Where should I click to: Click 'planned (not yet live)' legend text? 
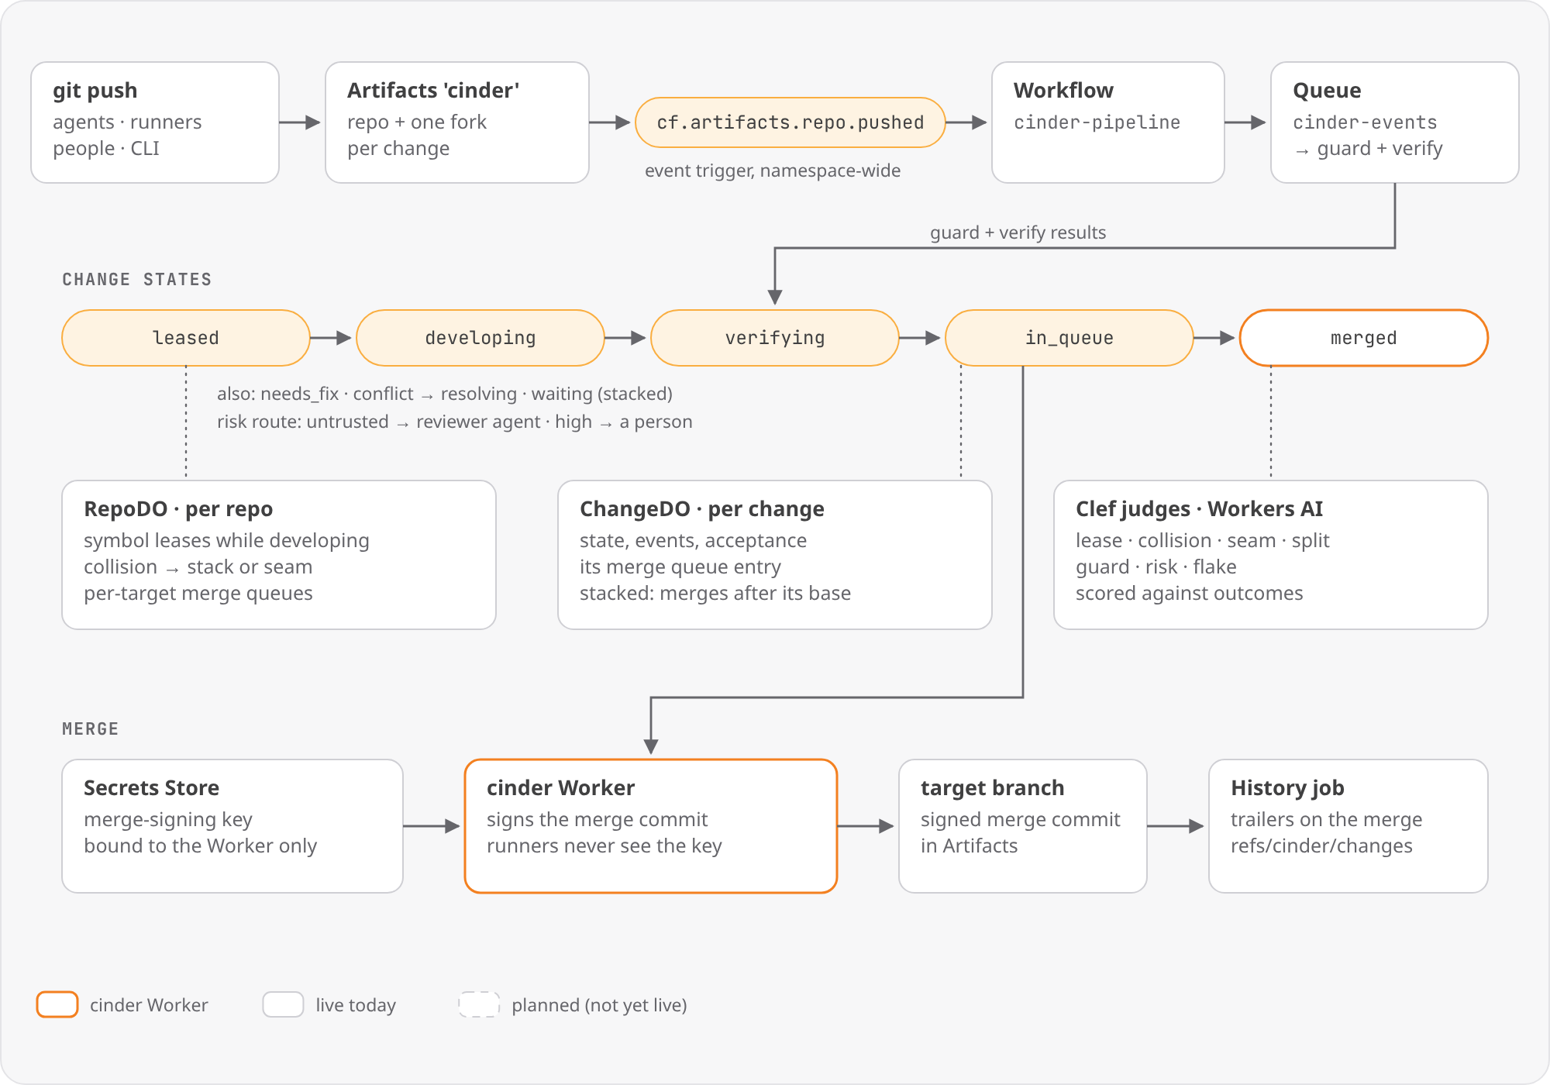(600, 1005)
